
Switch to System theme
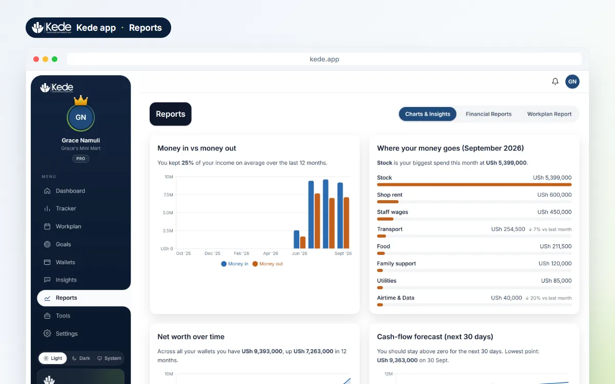click(x=109, y=358)
